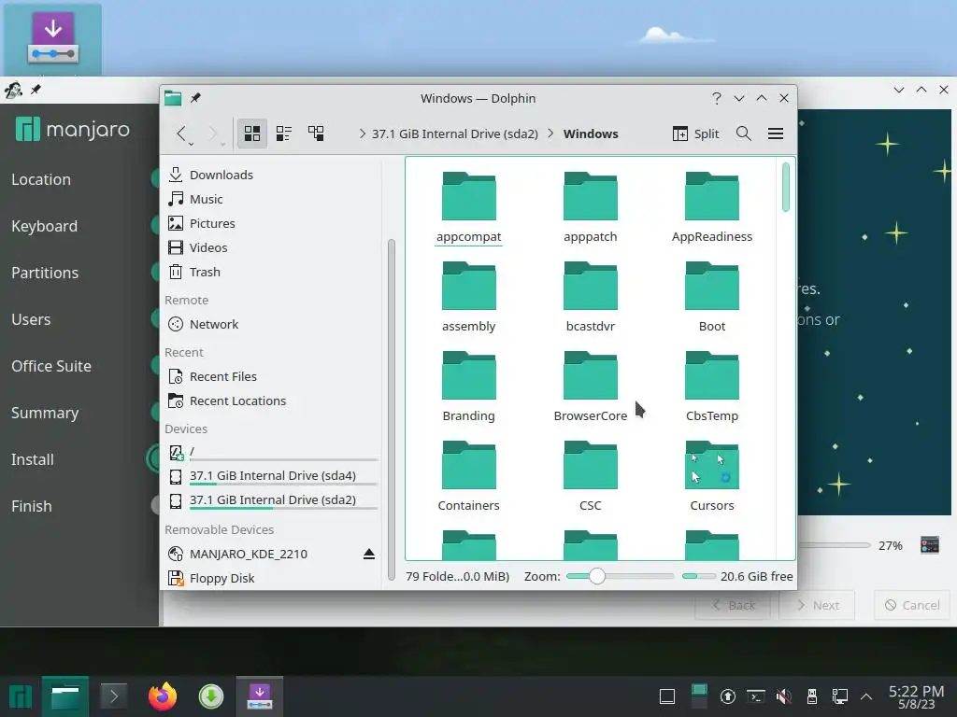Open Videos in Places panel
Screen dimensions: 957x717
point(272,248)
